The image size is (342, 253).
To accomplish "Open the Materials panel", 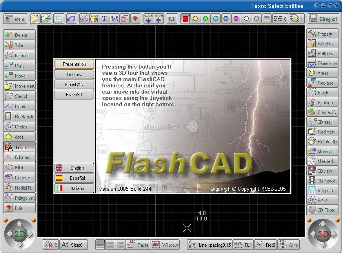I will coord(322,151).
